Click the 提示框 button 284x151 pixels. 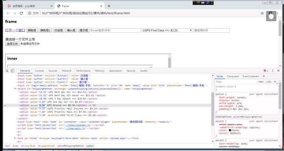(84, 30)
